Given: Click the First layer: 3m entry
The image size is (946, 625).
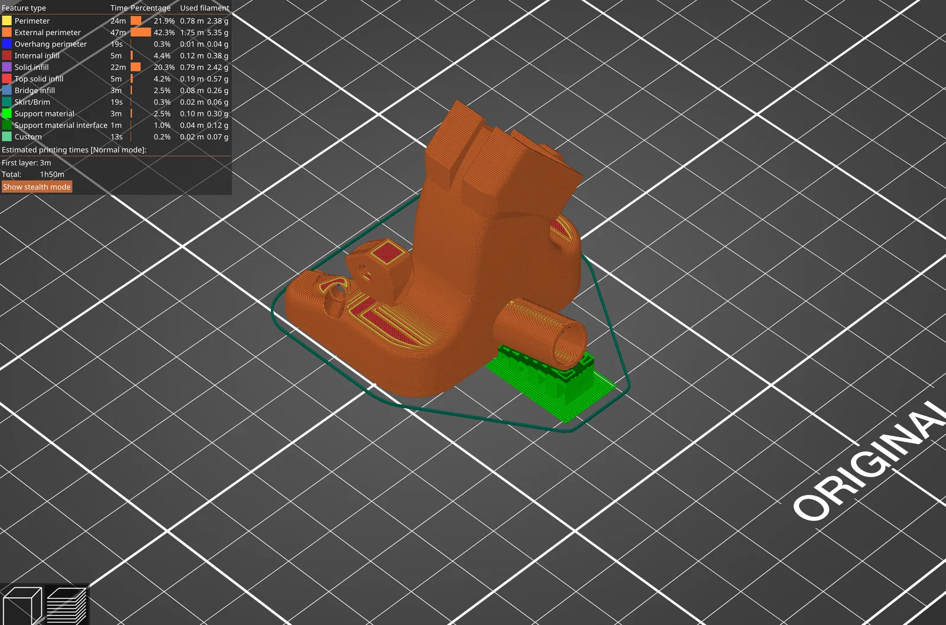Looking at the screenshot, I should click(x=26, y=162).
